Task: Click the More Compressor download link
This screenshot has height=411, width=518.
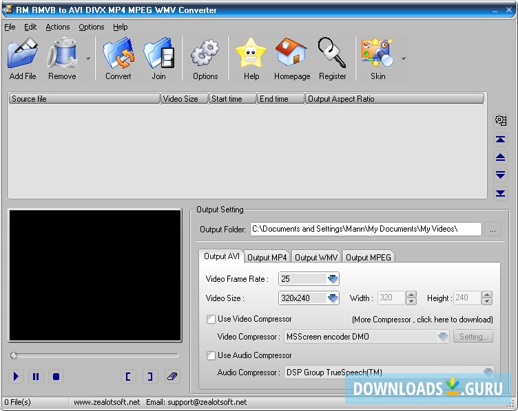Action: click(422, 320)
